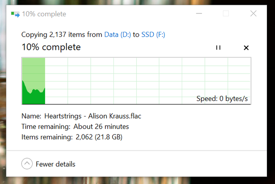This screenshot has height=184, width=275.
Task: Select the Heartstrings - Alison Krauss.flac filename
Action: click(x=93, y=116)
